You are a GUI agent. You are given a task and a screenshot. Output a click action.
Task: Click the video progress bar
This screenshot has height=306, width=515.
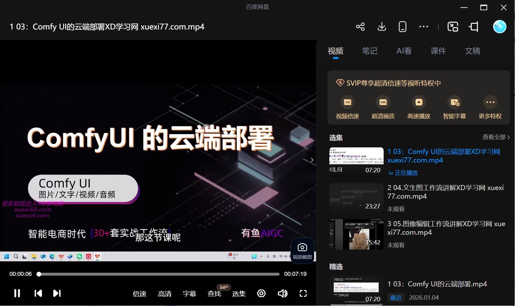pos(159,274)
